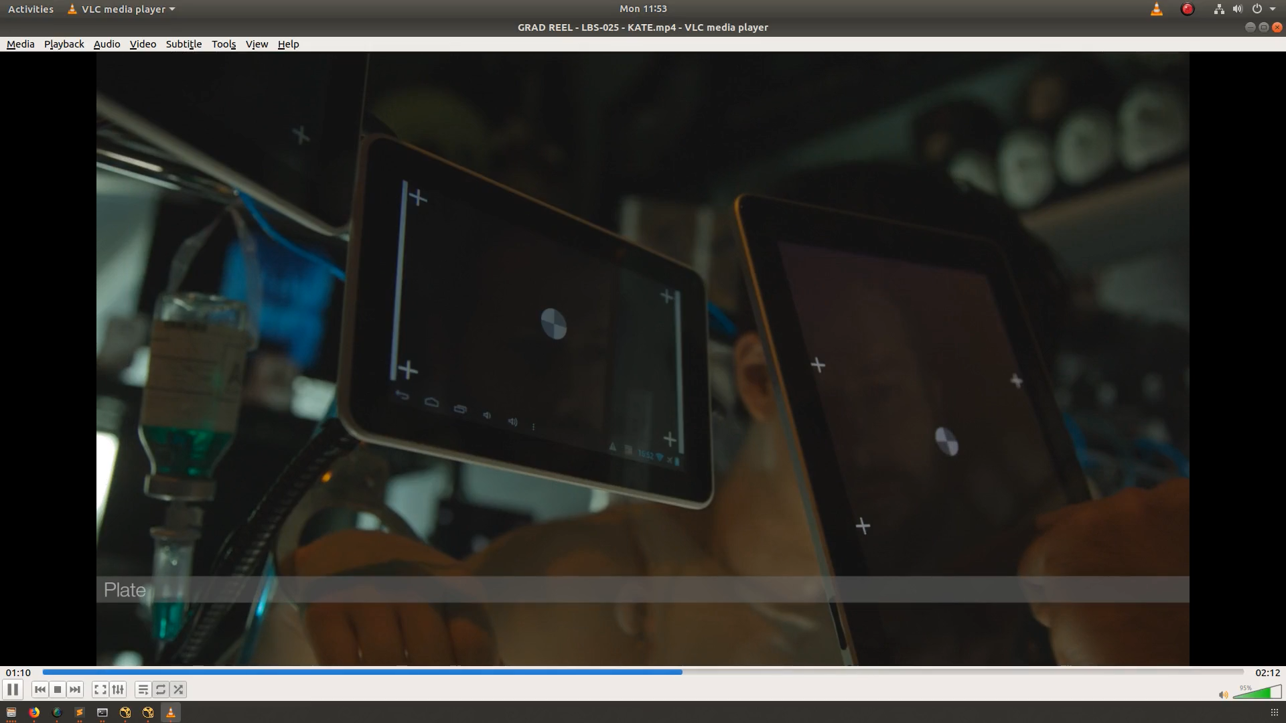Click the Activities button
1286x723 pixels.
coord(30,9)
